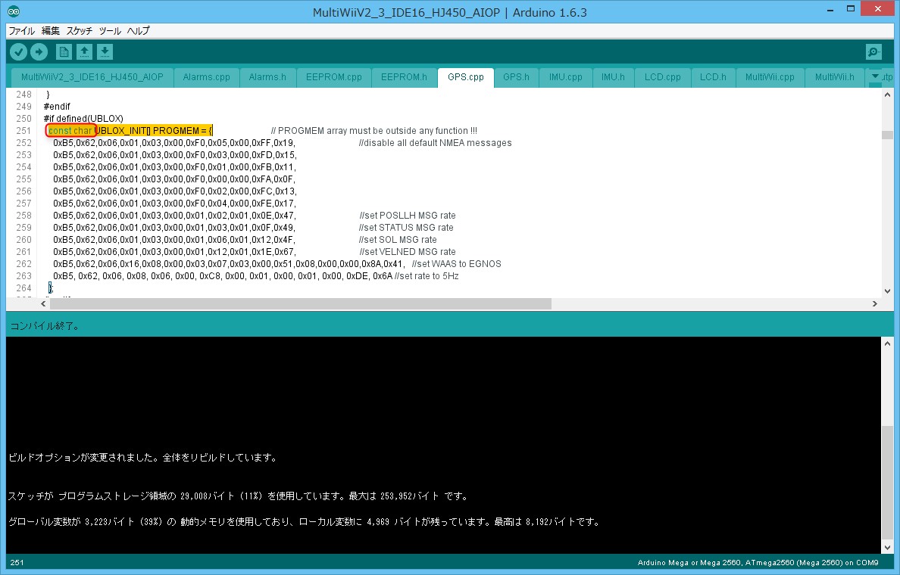Click the Upload arrow button

point(39,52)
